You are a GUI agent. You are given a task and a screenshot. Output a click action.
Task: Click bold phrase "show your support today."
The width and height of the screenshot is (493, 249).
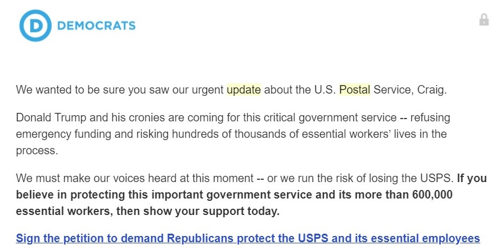211,211
